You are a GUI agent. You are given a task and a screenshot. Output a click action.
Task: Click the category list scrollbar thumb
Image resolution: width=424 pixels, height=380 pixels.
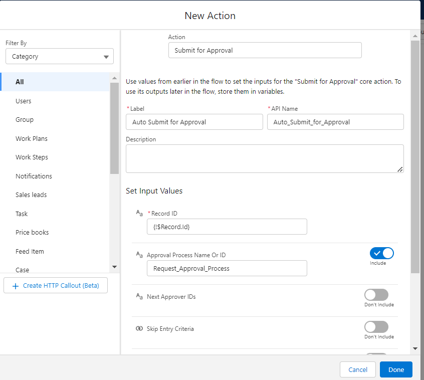click(x=114, y=128)
